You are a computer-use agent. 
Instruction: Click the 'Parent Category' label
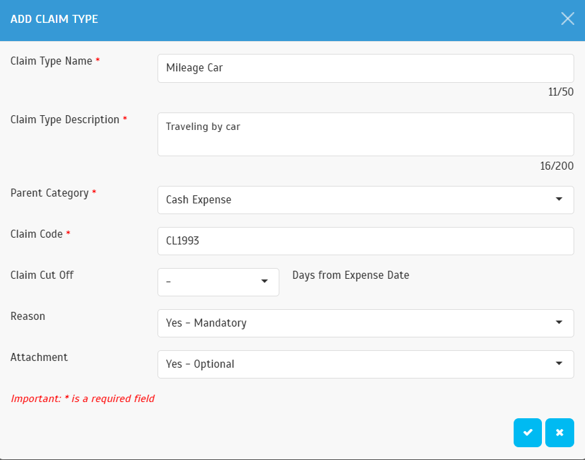[x=50, y=193]
